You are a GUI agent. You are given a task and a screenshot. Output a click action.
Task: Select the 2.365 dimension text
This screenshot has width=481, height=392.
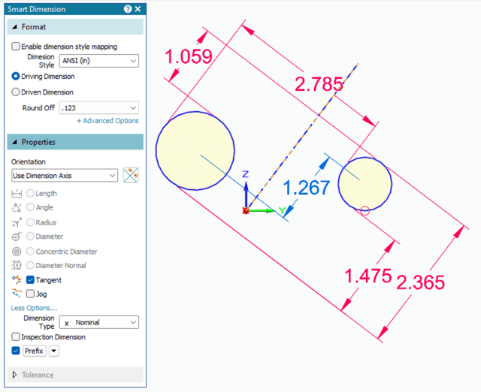click(420, 282)
